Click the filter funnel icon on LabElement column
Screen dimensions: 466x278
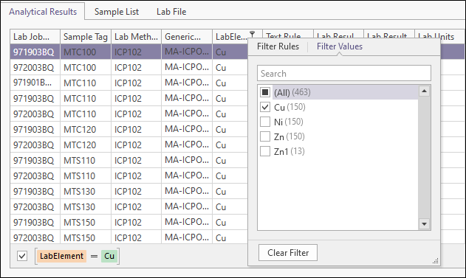point(253,34)
